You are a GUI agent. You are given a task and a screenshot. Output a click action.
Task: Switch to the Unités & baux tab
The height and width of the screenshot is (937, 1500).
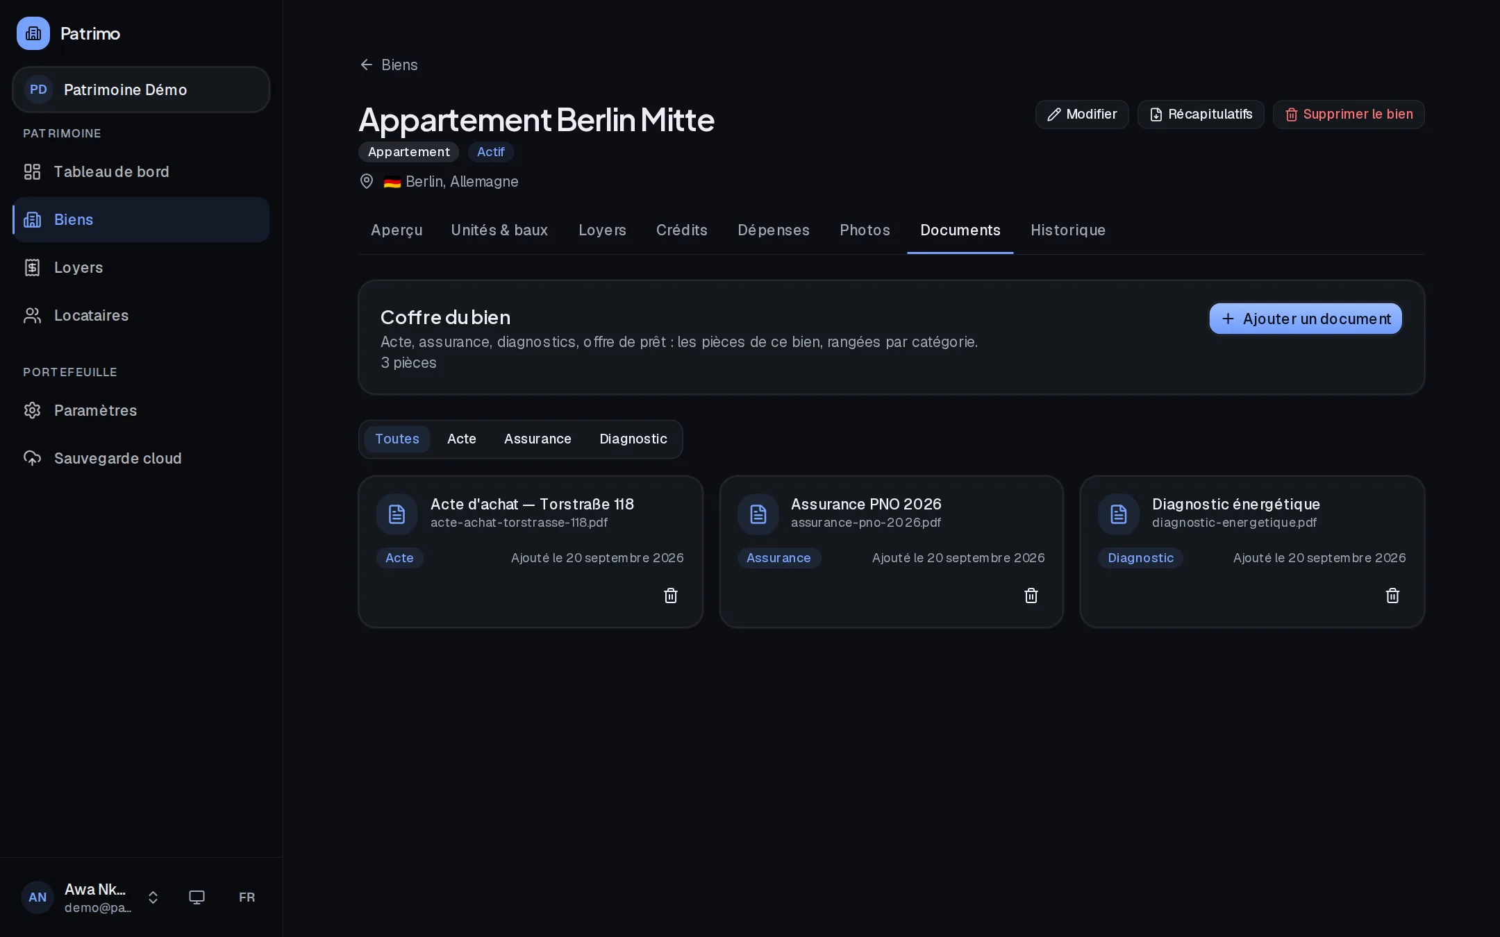[499, 230]
